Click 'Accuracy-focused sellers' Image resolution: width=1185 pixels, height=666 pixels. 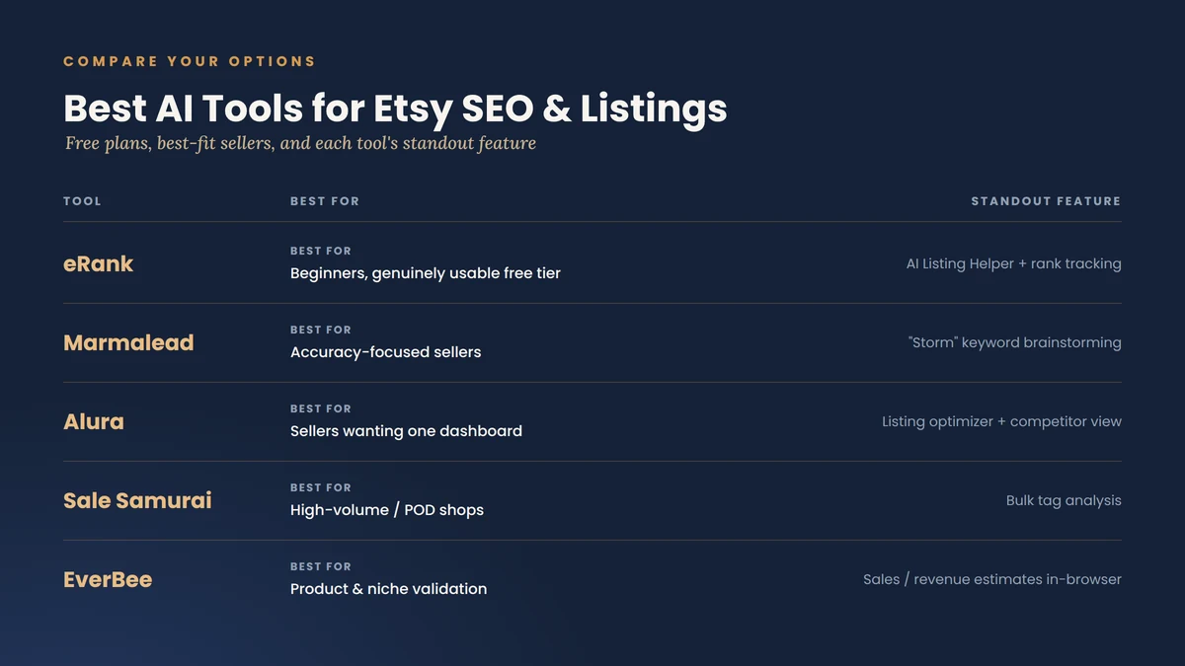pyautogui.click(x=386, y=352)
